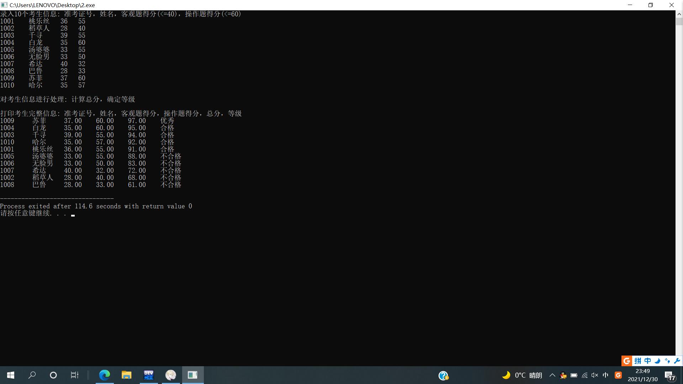683x384 pixels.
Task: Open the QQ penguin tray icon
Action: pos(563,375)
